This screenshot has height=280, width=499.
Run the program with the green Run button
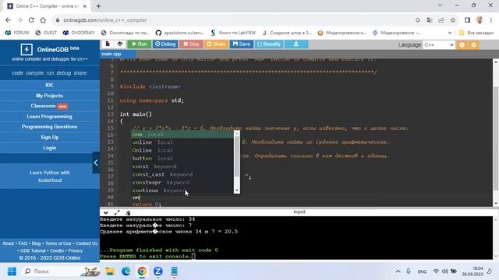[140, 44]
